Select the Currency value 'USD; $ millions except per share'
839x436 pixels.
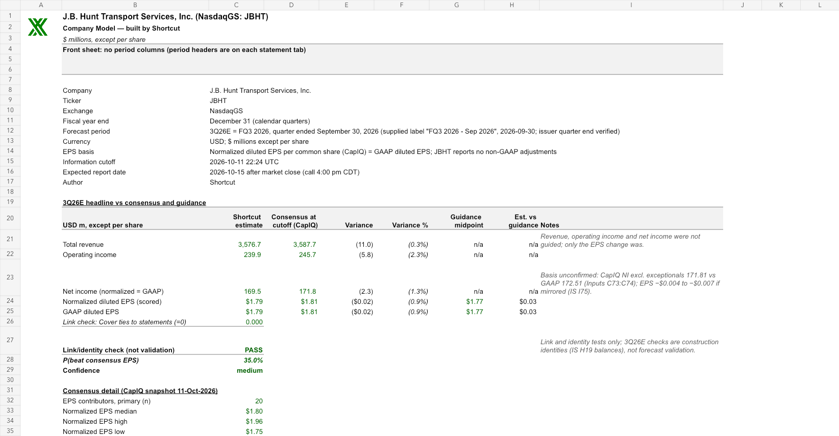[x=259, y=142]
